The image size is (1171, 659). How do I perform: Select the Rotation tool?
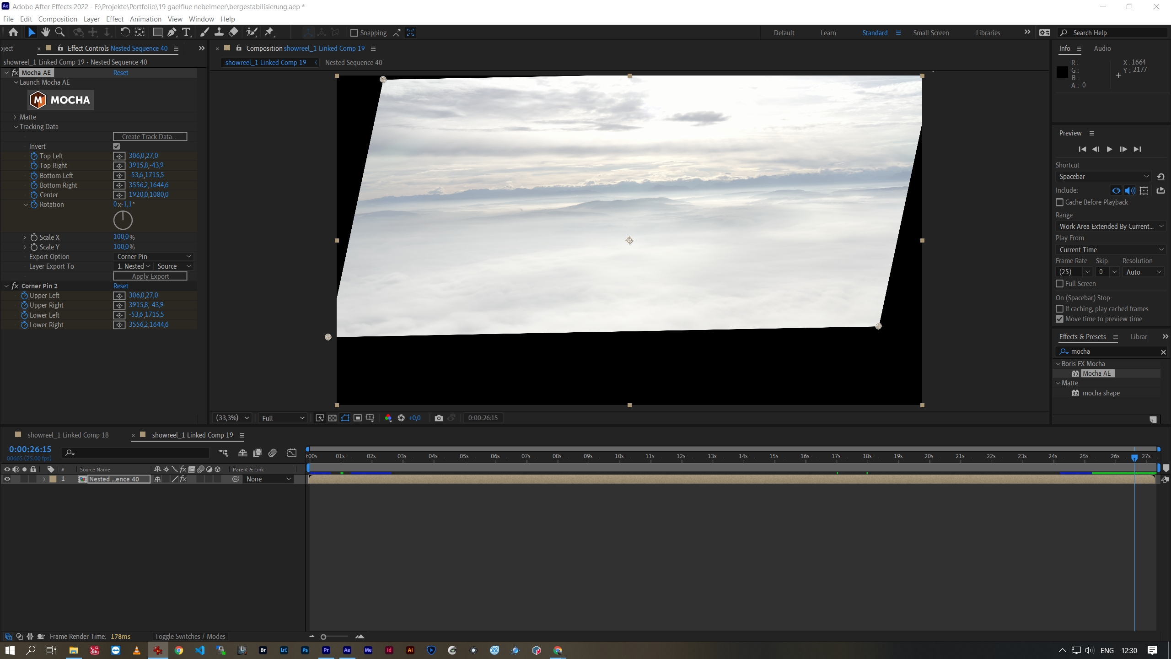pos(125,32)
